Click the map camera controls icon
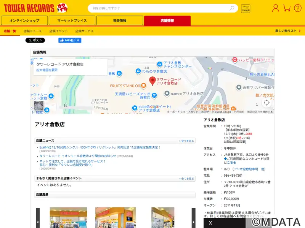Image resolution: width=305 pixels, height=228 pixels. tap(266, 102)
